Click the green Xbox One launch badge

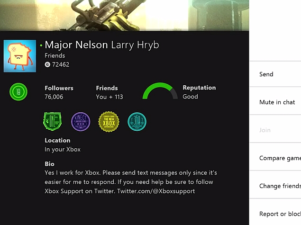tap(53, 121)
